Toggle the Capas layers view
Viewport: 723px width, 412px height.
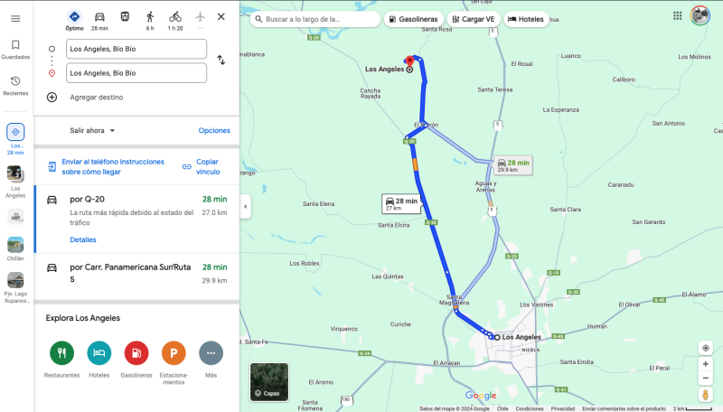click(x=269, y=381)
